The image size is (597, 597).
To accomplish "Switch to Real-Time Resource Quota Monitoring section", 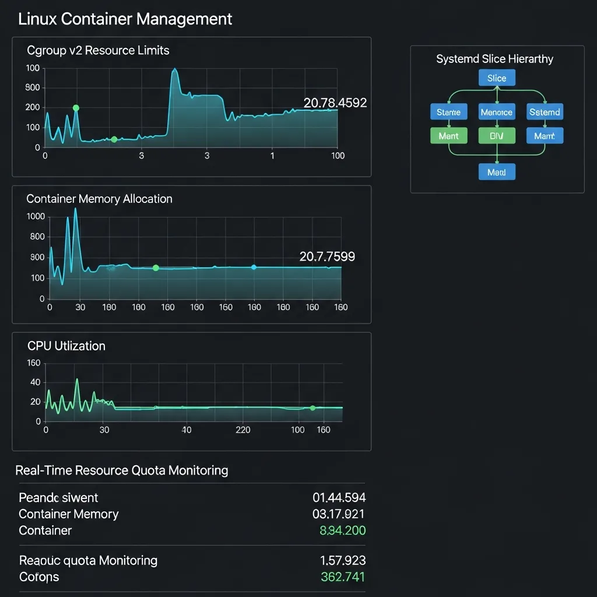I will (x=122, y=470).
